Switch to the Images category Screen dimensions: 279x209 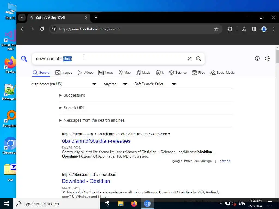[64, 72]
